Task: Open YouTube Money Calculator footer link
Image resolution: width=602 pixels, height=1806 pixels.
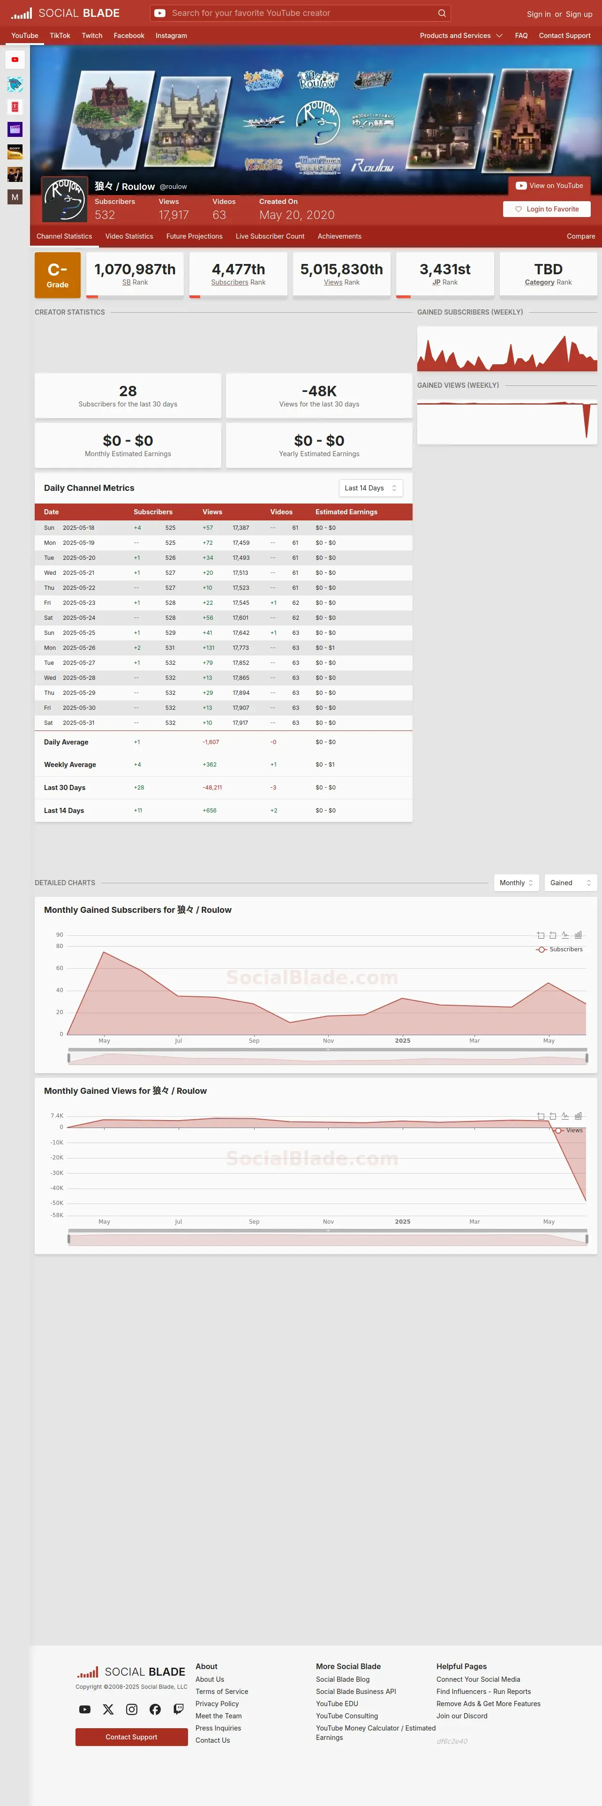Action: (376, 1732)
